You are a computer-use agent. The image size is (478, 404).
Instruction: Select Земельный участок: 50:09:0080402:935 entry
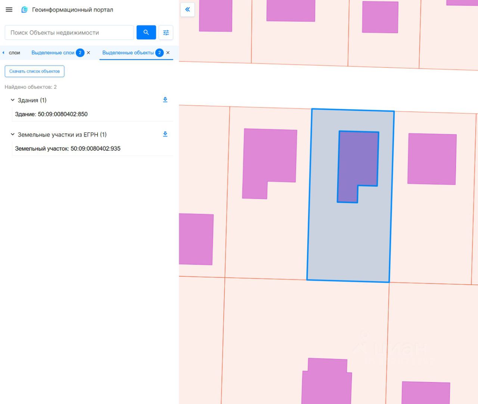(68, 148)
